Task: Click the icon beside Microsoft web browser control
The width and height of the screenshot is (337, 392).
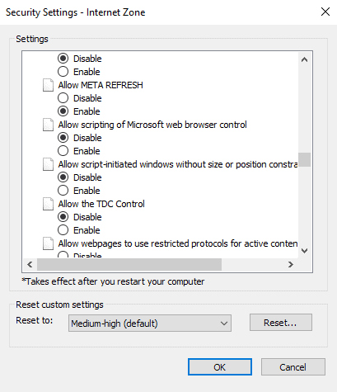Action: 48,125
